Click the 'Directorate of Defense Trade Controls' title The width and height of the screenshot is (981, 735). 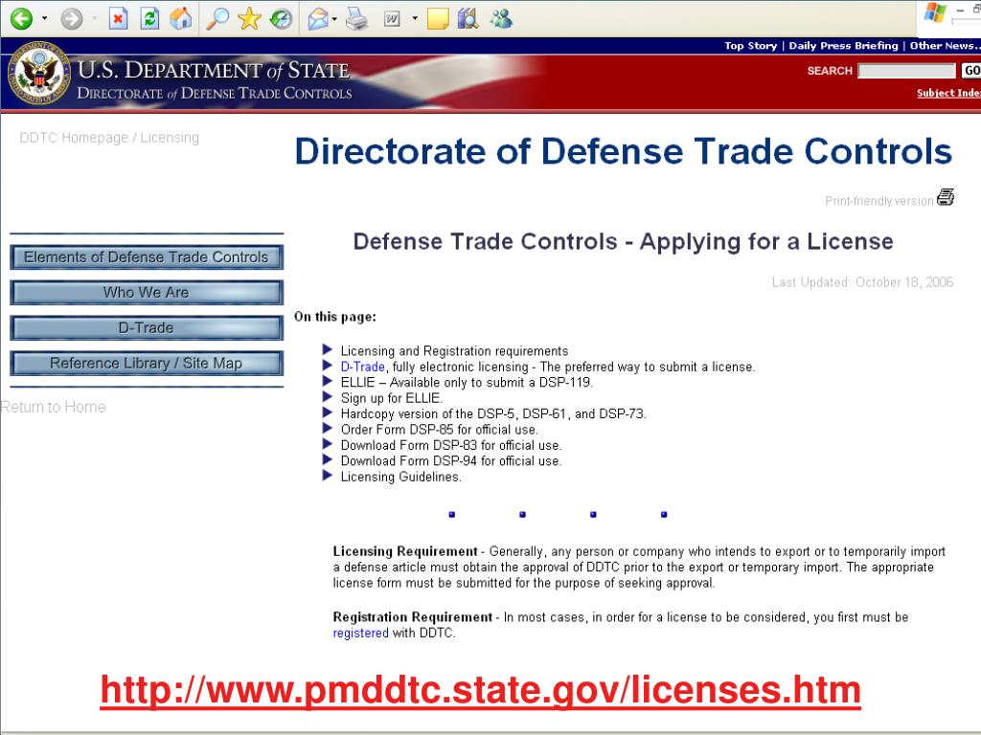point(623,151)
